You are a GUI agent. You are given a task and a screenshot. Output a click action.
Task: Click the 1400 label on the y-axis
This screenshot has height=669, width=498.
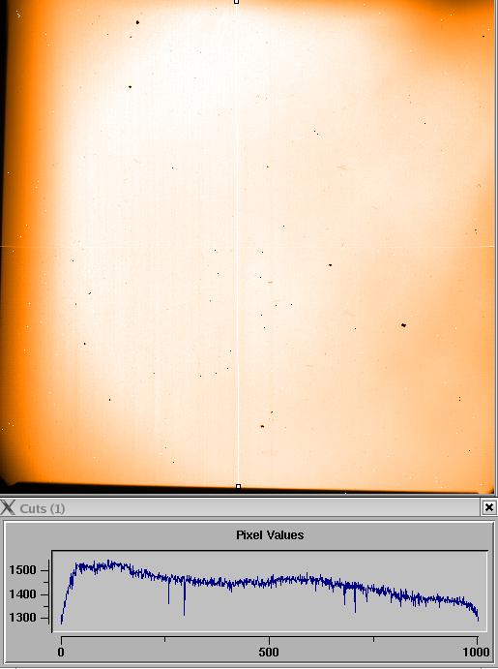[x=22, y=593]
